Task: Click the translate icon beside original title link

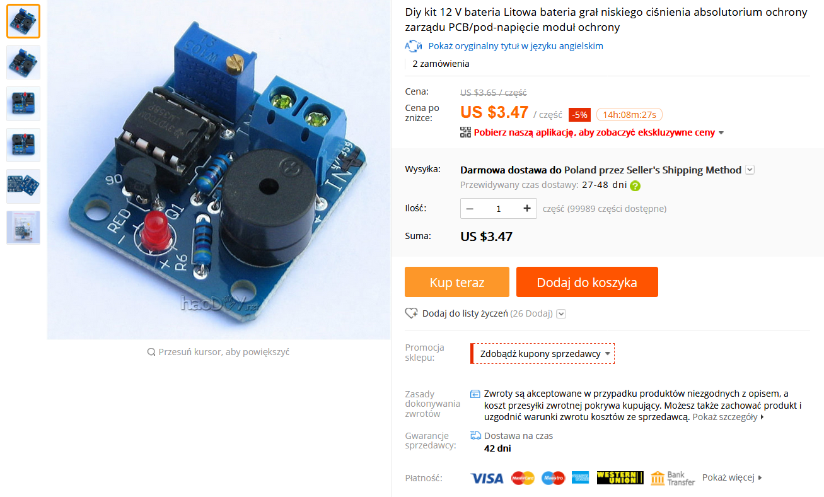Action: (x=414, y=46)
